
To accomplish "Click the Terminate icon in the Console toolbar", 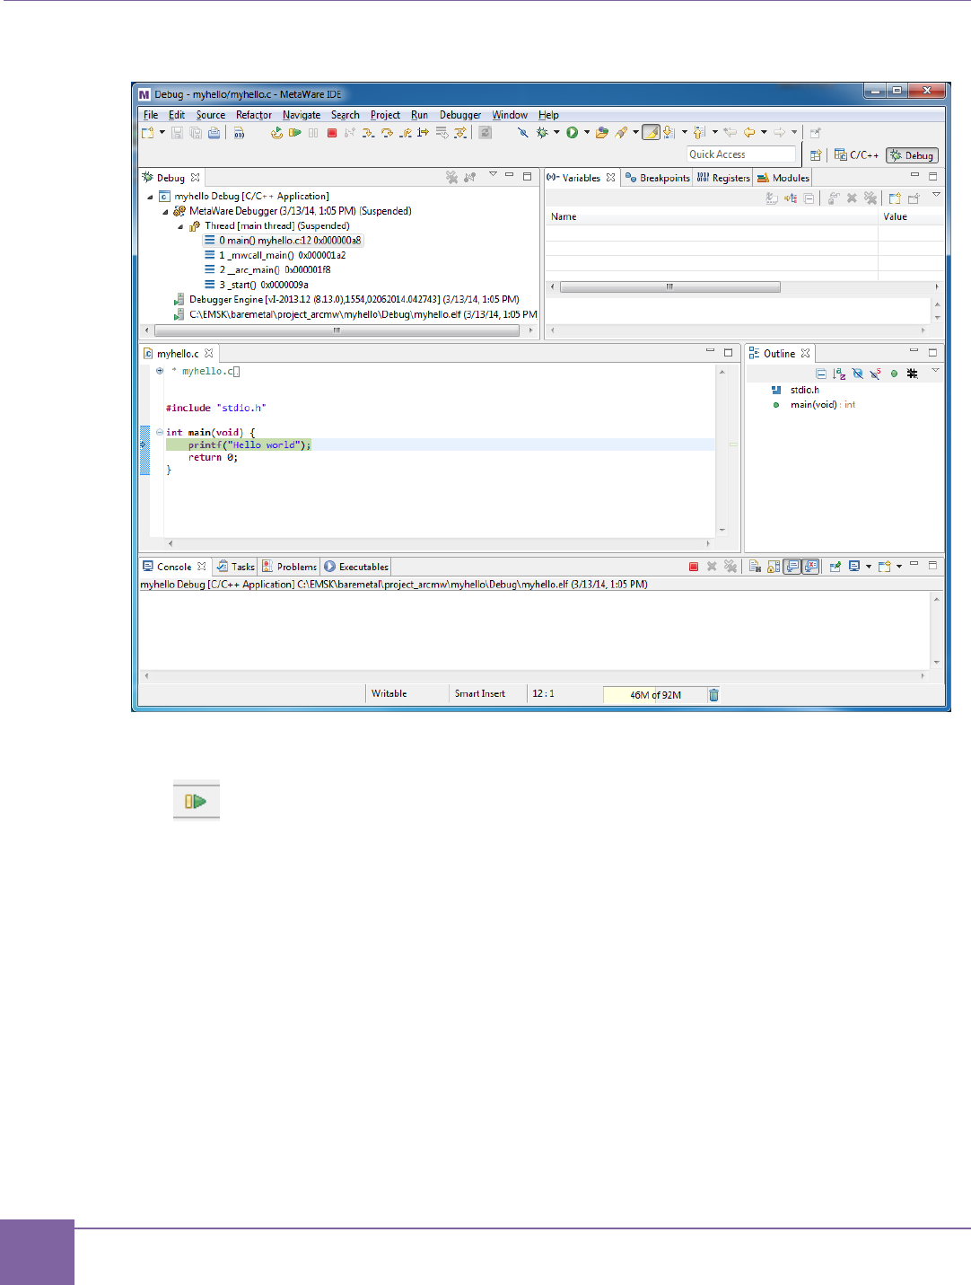I will 693,567.
